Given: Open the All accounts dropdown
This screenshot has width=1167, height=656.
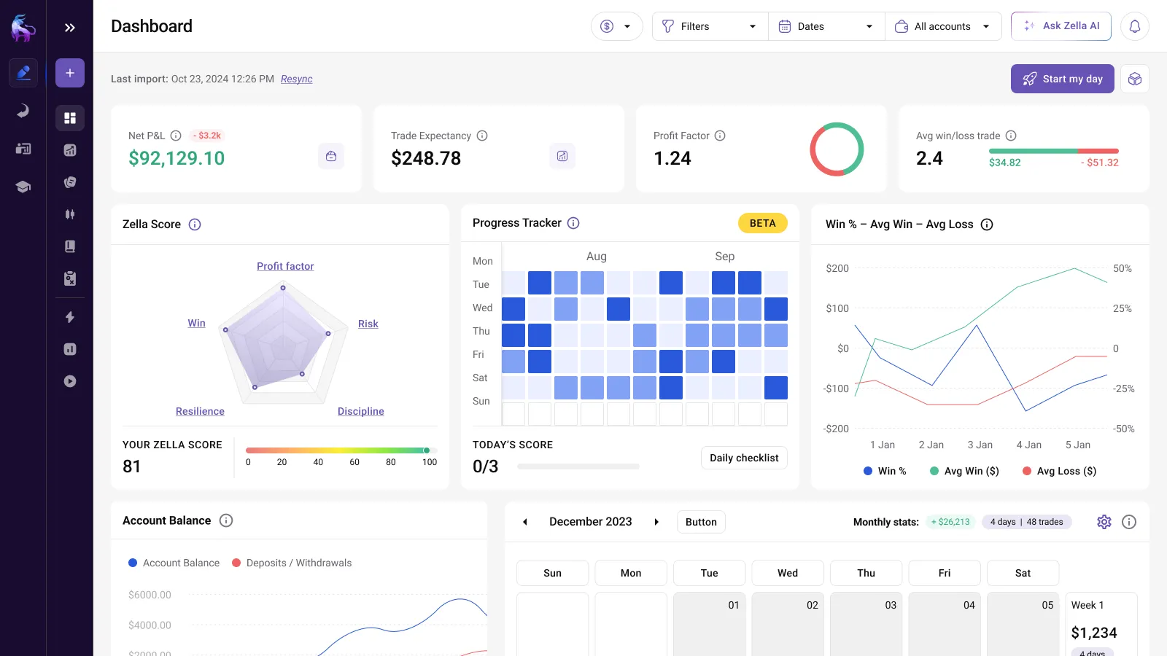Looking at the screenshot, I should (942, 26).
